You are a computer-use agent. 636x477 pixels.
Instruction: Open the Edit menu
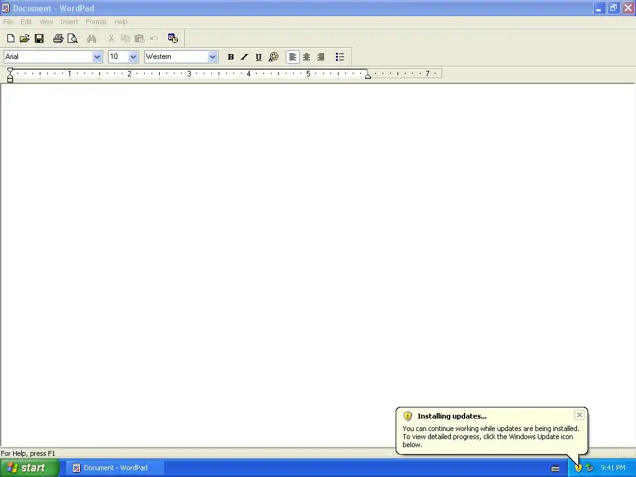26,22
